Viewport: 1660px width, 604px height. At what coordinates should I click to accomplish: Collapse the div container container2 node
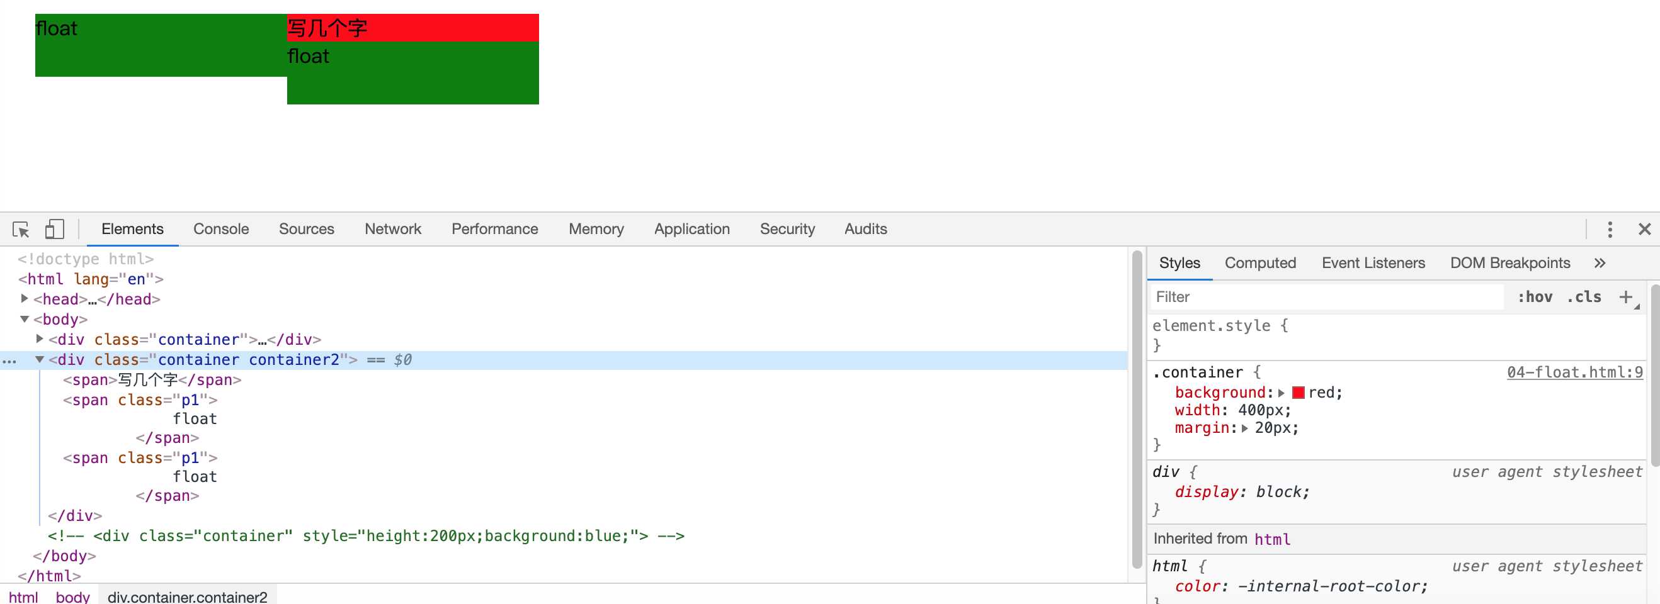40,359
